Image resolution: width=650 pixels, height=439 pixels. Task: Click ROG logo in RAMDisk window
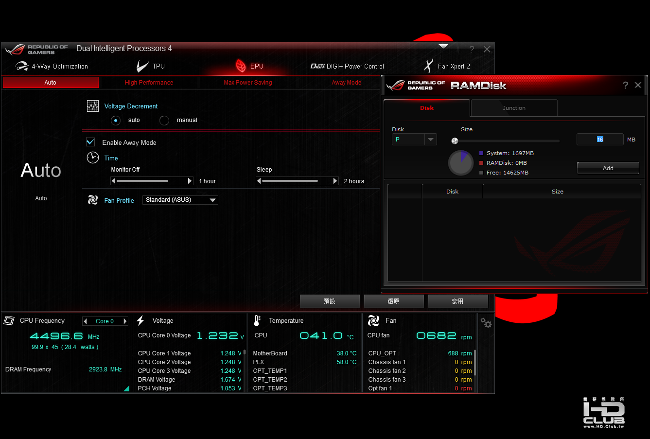pyautogui.click(x=396, y=86)
